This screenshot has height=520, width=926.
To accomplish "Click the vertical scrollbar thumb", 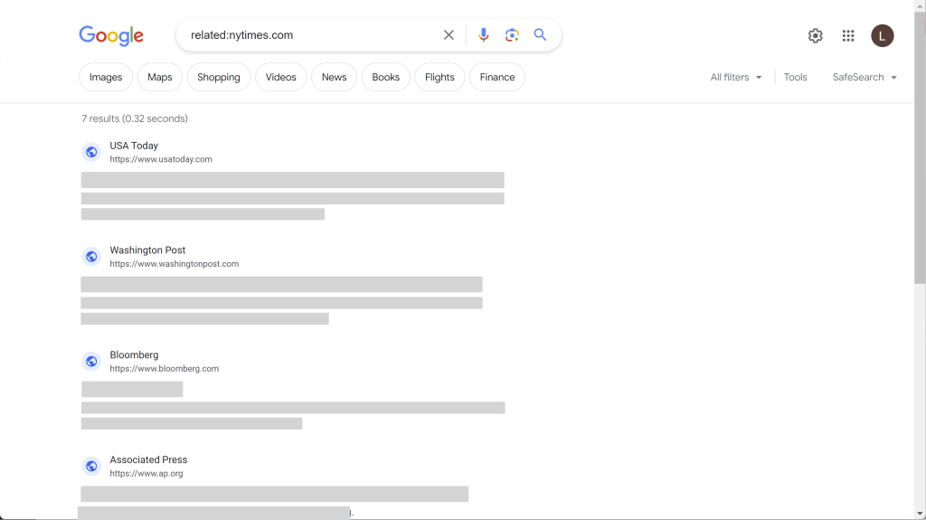I will [x=920, y=147].
